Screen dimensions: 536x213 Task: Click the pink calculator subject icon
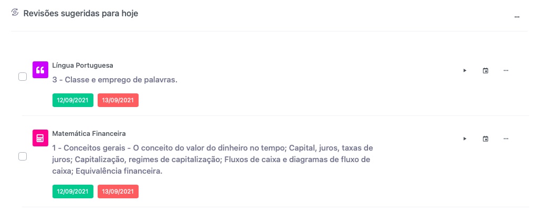coord(40,138)
